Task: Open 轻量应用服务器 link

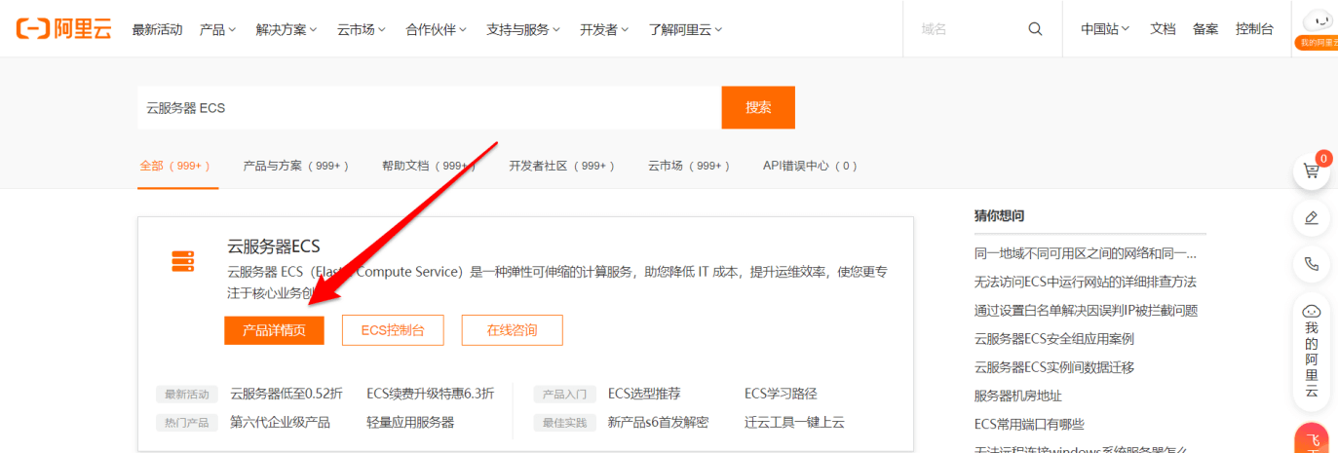Action: pyautogui.click(x=410, y=422)
